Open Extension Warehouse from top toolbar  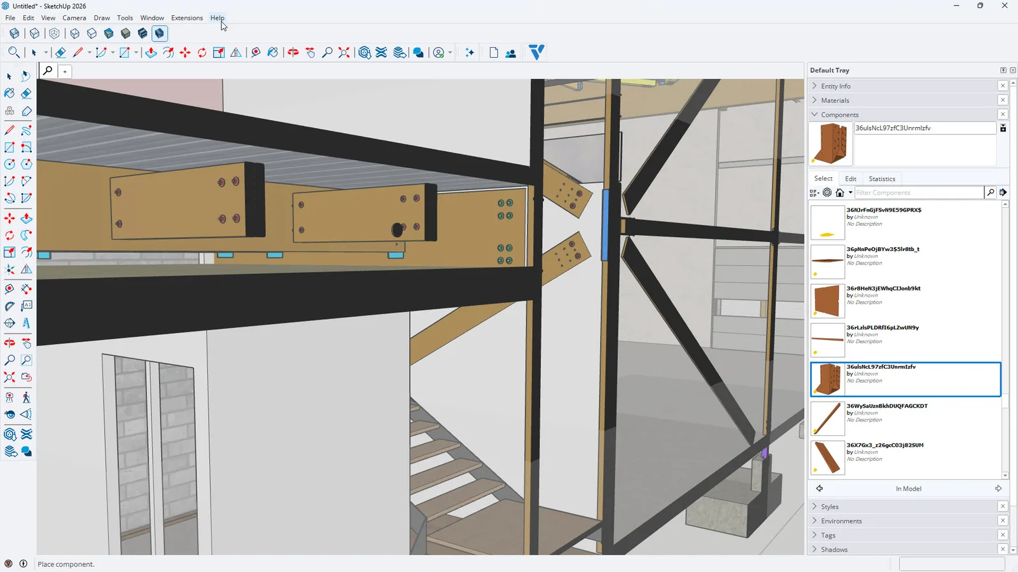pos(382,53)
